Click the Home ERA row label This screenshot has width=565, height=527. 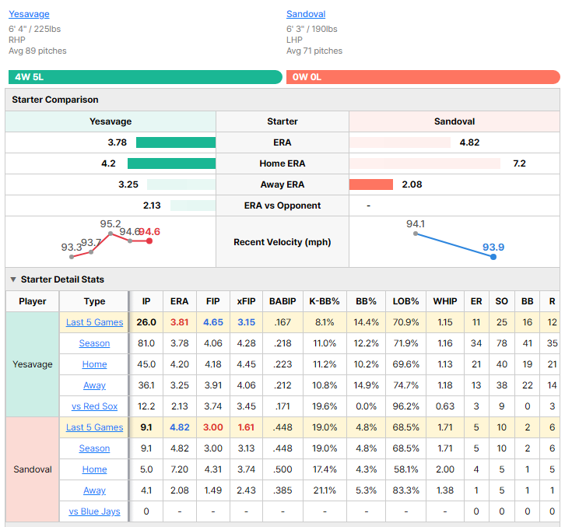282,163
